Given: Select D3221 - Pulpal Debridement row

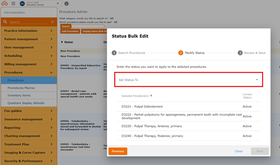Looking at the screenshot, I should click(188, 107).
